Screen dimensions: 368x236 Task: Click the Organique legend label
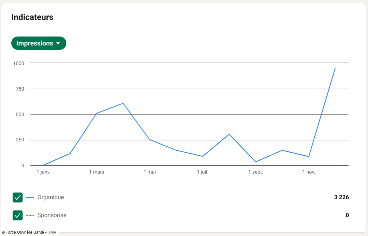coord(51,197)
